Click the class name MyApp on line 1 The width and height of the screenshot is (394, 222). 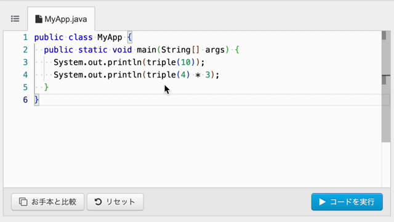(110, 37)
